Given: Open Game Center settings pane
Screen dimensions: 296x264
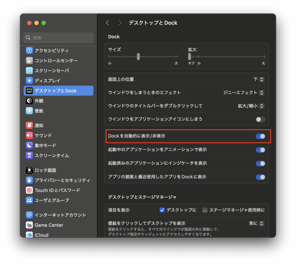Looking at the screenshot, I should coord(49,225).
